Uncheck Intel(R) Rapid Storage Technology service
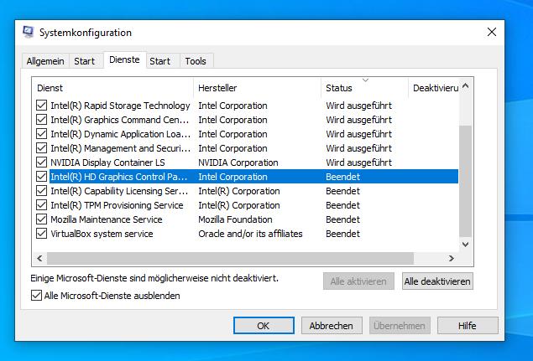Image resolution: width=533 pixels, height=361 pixels. tap(41, 106)
